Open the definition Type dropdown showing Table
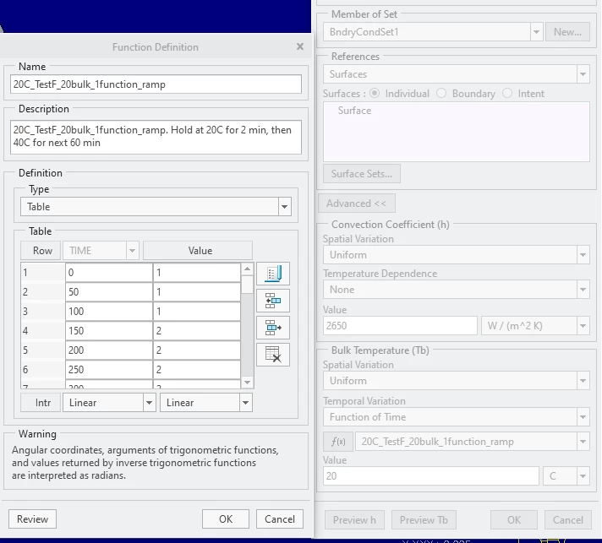 [x=284, y=207]
